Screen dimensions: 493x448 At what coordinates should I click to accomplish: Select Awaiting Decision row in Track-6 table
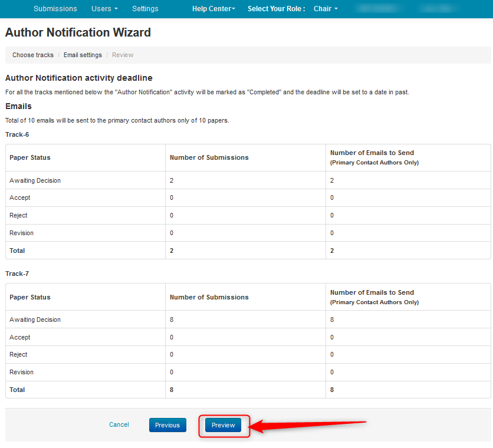pyautogui.click(x=35, y=180)
